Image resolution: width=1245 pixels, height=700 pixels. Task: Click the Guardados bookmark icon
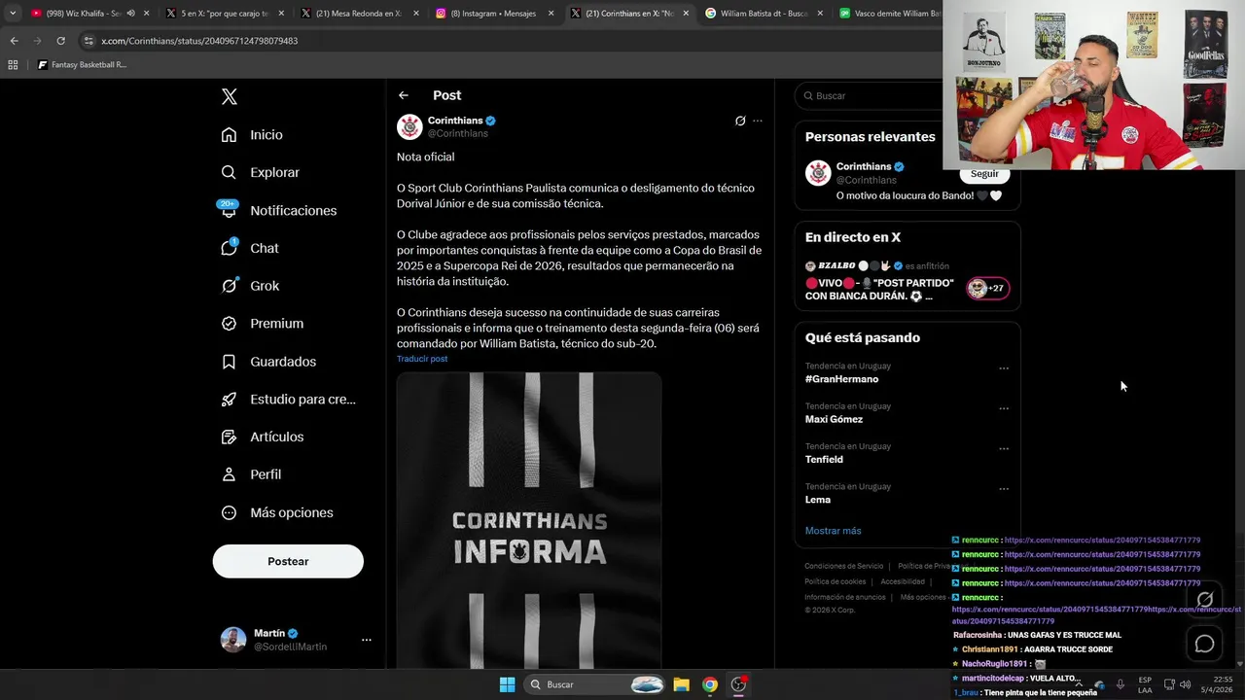(229, 362)
